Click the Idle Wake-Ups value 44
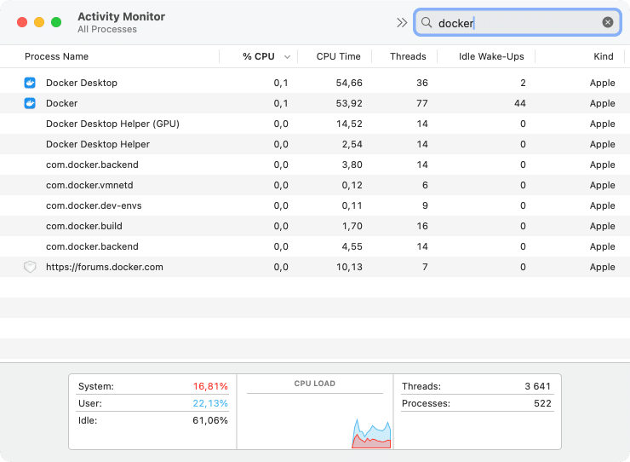630x462 pixels. (519, 103)
